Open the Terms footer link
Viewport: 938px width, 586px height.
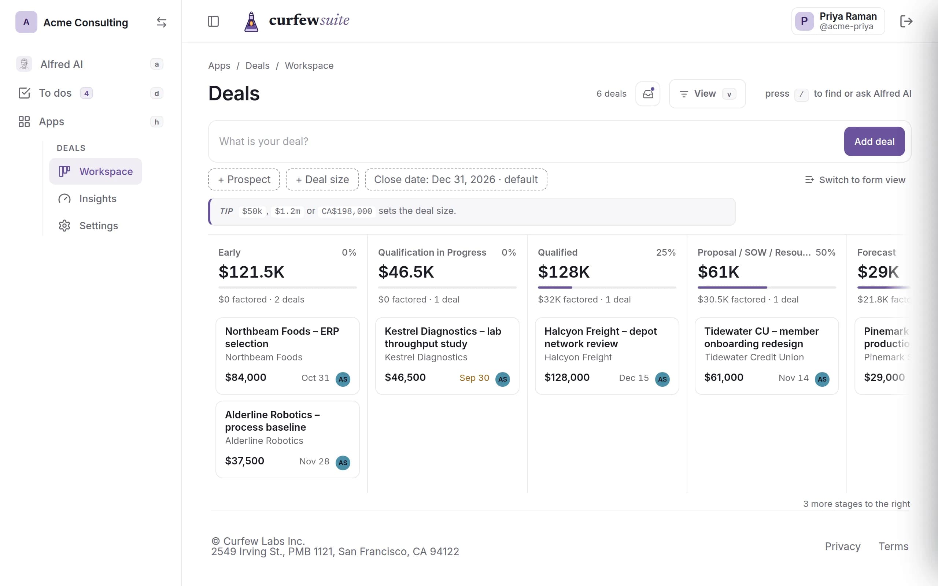[x=893, y=546]
